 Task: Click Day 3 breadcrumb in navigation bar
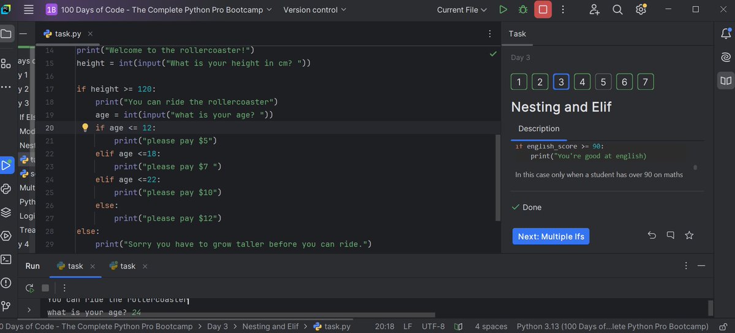point(217,326)
